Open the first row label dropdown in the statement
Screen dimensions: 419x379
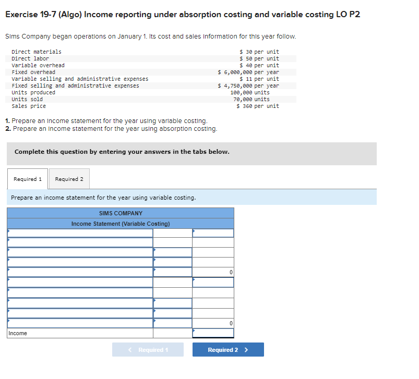coord(78,232)
